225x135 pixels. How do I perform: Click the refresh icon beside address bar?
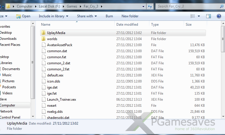click(x=150, y=6)
